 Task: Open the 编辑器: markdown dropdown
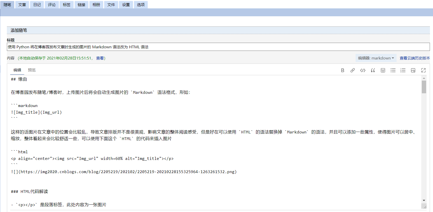click(376, 58)
